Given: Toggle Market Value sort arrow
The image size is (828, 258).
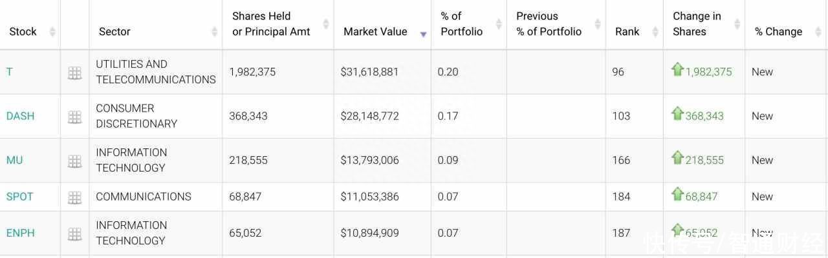Looking at the screenshot, I should pyautogui.click(x=423, y=34).
